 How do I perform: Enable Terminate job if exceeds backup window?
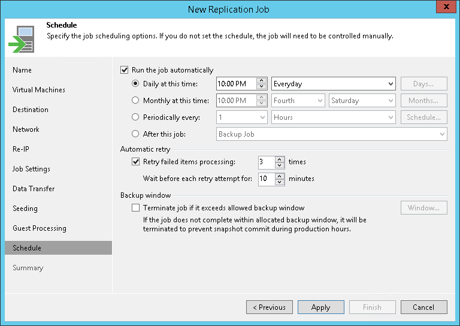point(135,208)
